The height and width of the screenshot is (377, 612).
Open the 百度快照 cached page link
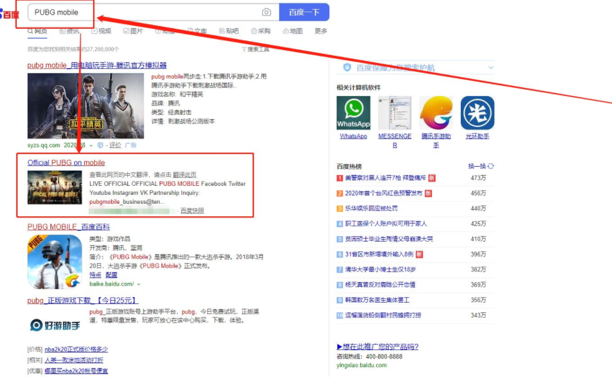192,210
